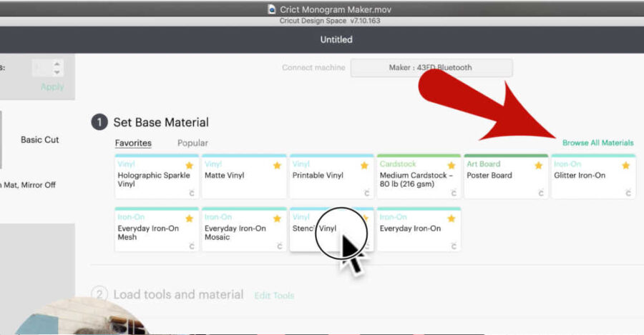Choose Printable Vinyl material card

point(331,176)
